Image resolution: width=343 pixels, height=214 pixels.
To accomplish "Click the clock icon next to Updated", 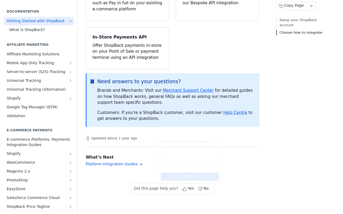I will [88, 138].
